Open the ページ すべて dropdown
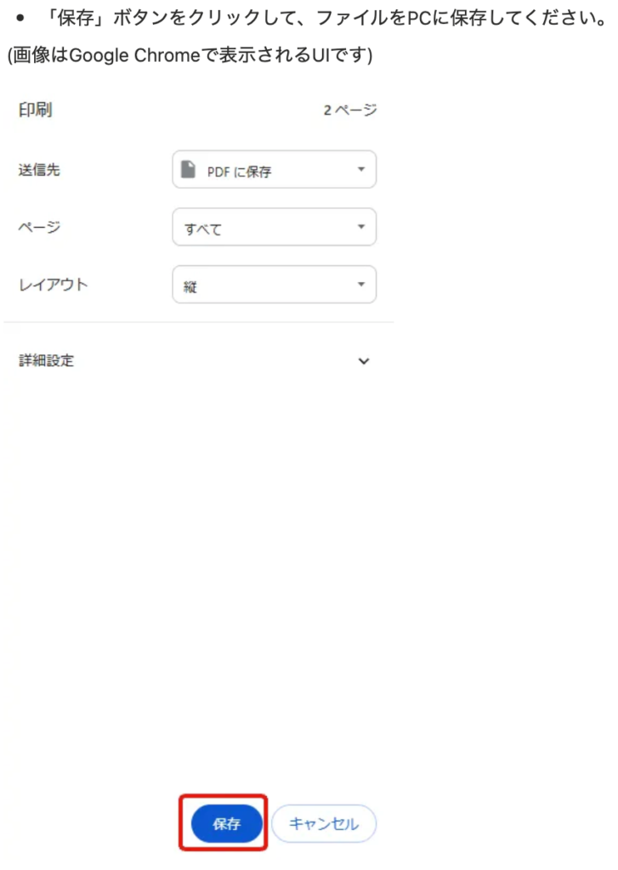The height and width of the screenshot is (870, 618). click(x=275, y=227)
